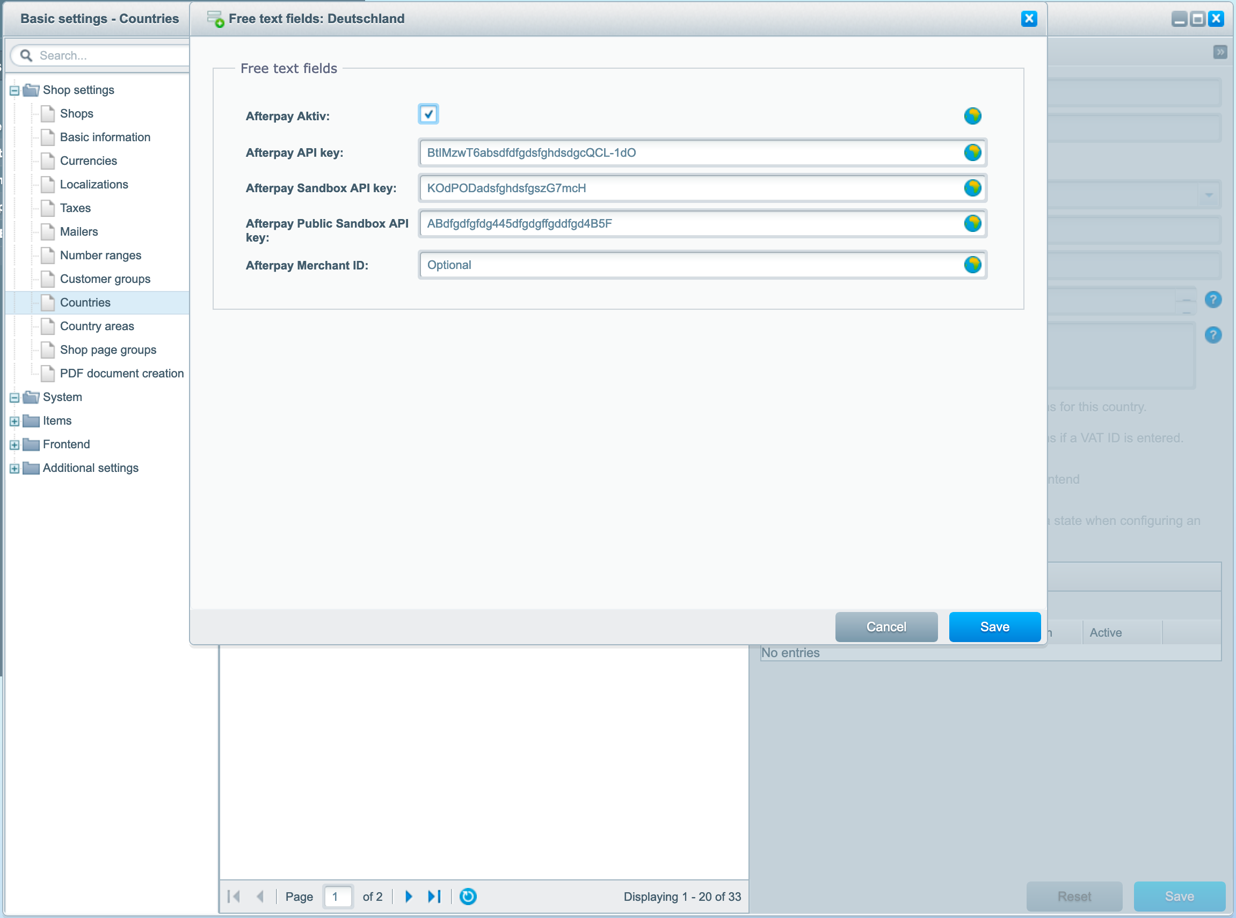Click the Additional settings folder icon
The image size is (1236, 918).
pyautogui.click(x=31, y=468)
